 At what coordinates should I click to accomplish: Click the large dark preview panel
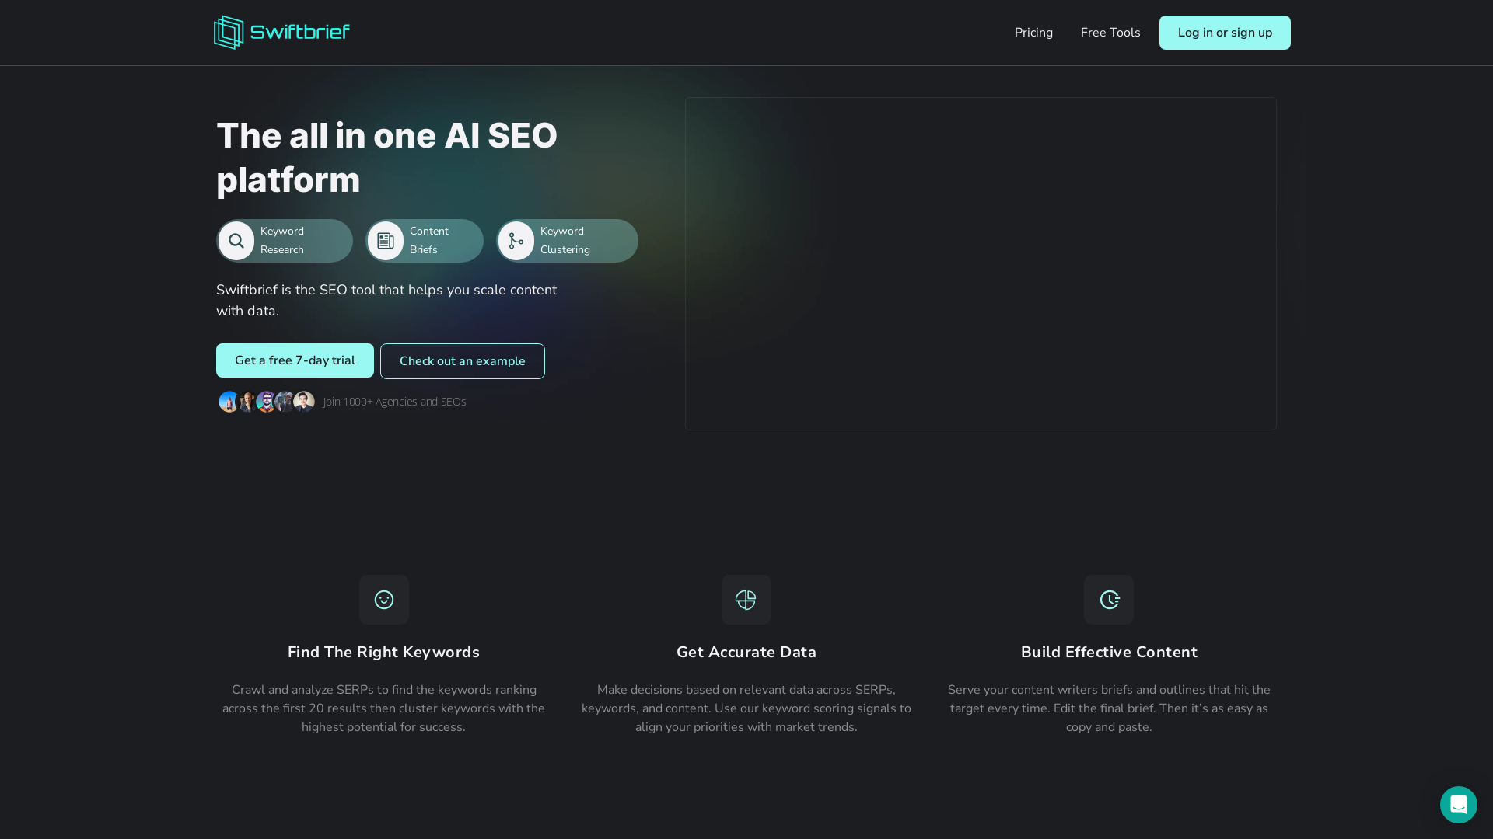pos(980,263)
